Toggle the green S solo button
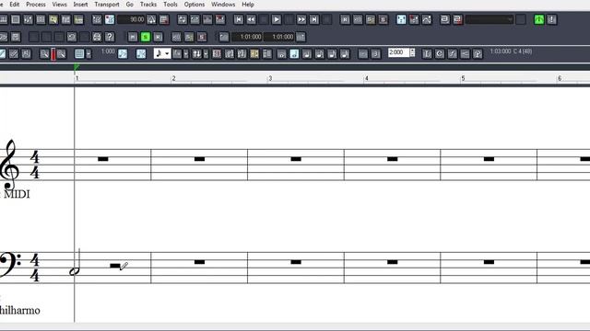The width and height of the screenshot is (590, 331). 146,37
